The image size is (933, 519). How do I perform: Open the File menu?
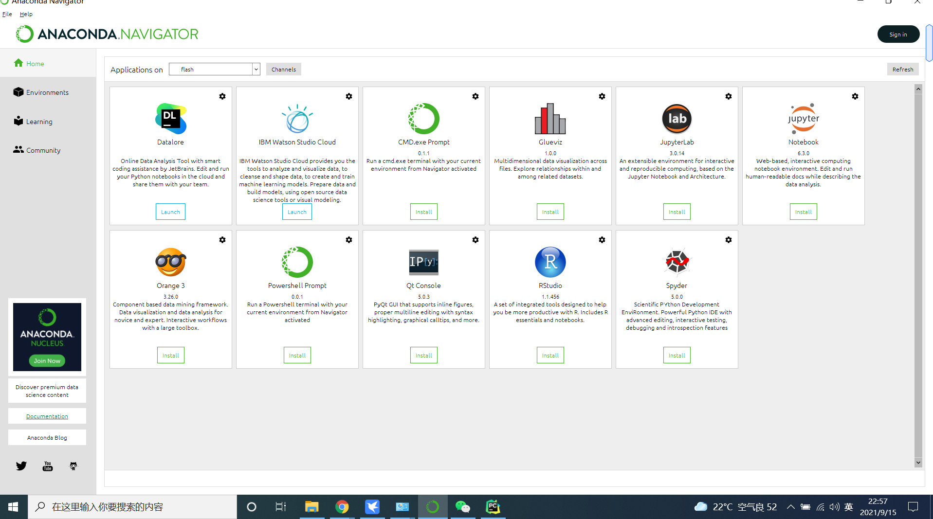[x=7, y=14]
